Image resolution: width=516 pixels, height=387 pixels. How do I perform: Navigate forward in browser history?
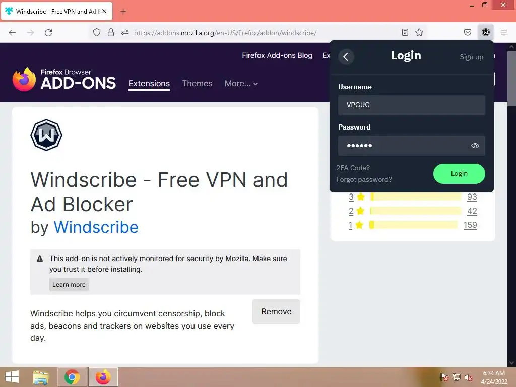(30, 32)
